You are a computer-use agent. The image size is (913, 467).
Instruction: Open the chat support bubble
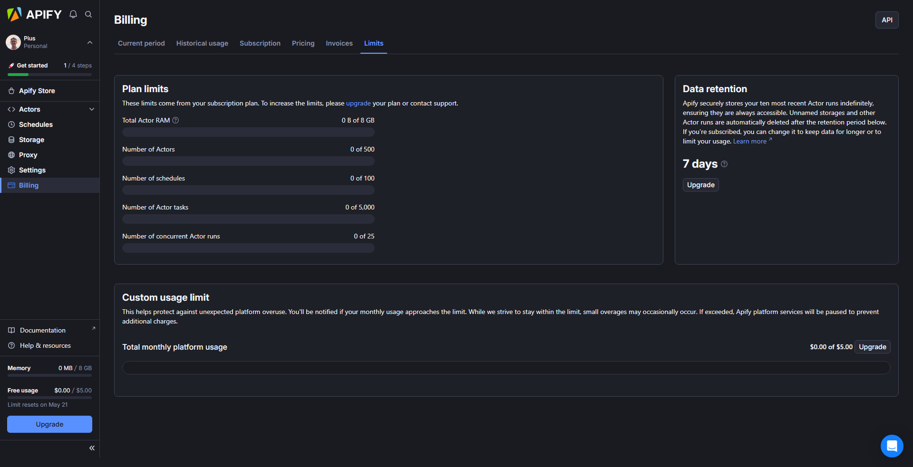coord(892,446)
